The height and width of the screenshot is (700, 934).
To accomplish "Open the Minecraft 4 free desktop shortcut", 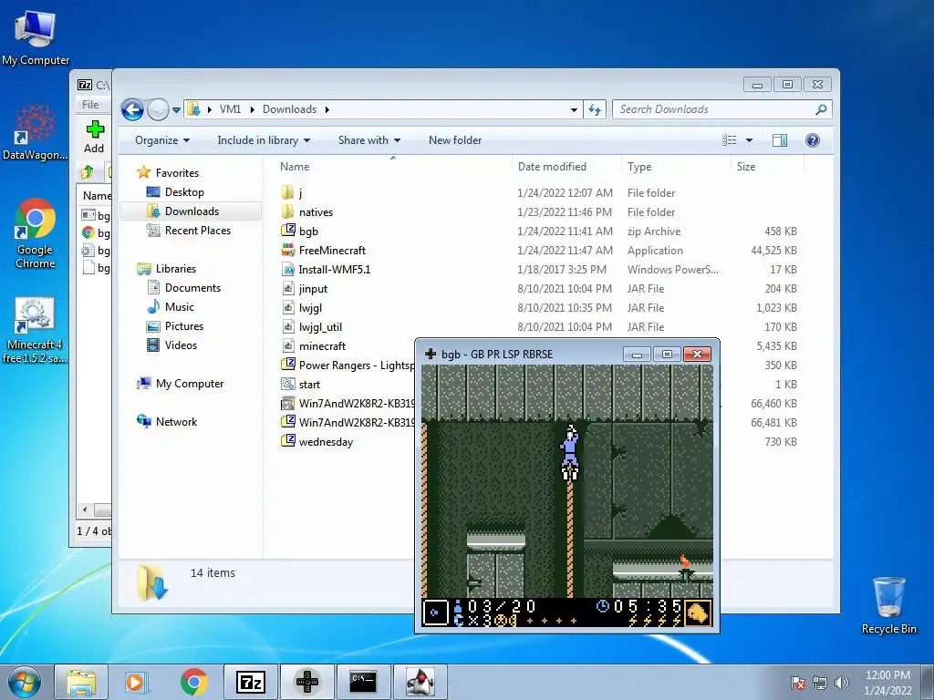I will (x=35, y=329).
